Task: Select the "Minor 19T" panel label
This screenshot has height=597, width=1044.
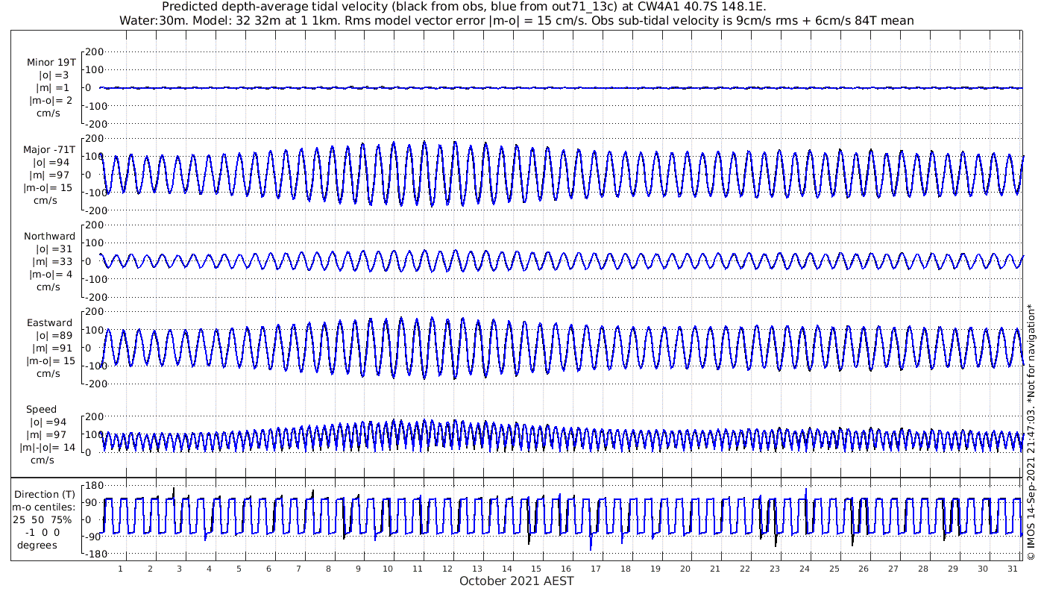Action: [x=51, y=63]
